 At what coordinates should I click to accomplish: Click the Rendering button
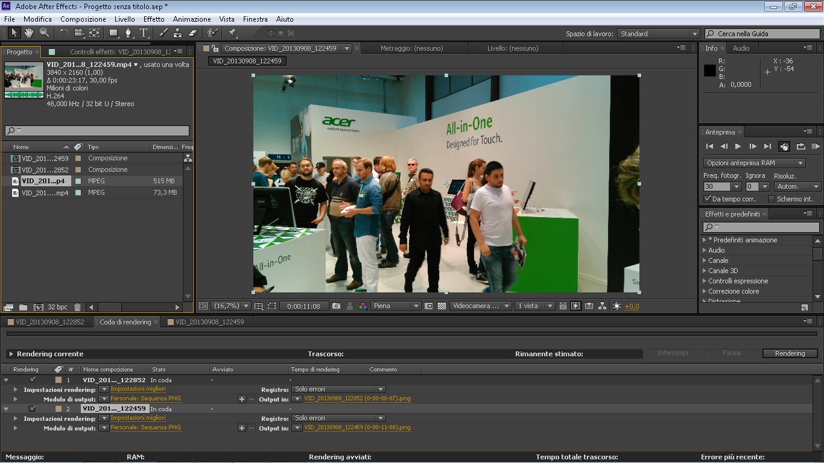pyautogui.click(x=790, y=353)
